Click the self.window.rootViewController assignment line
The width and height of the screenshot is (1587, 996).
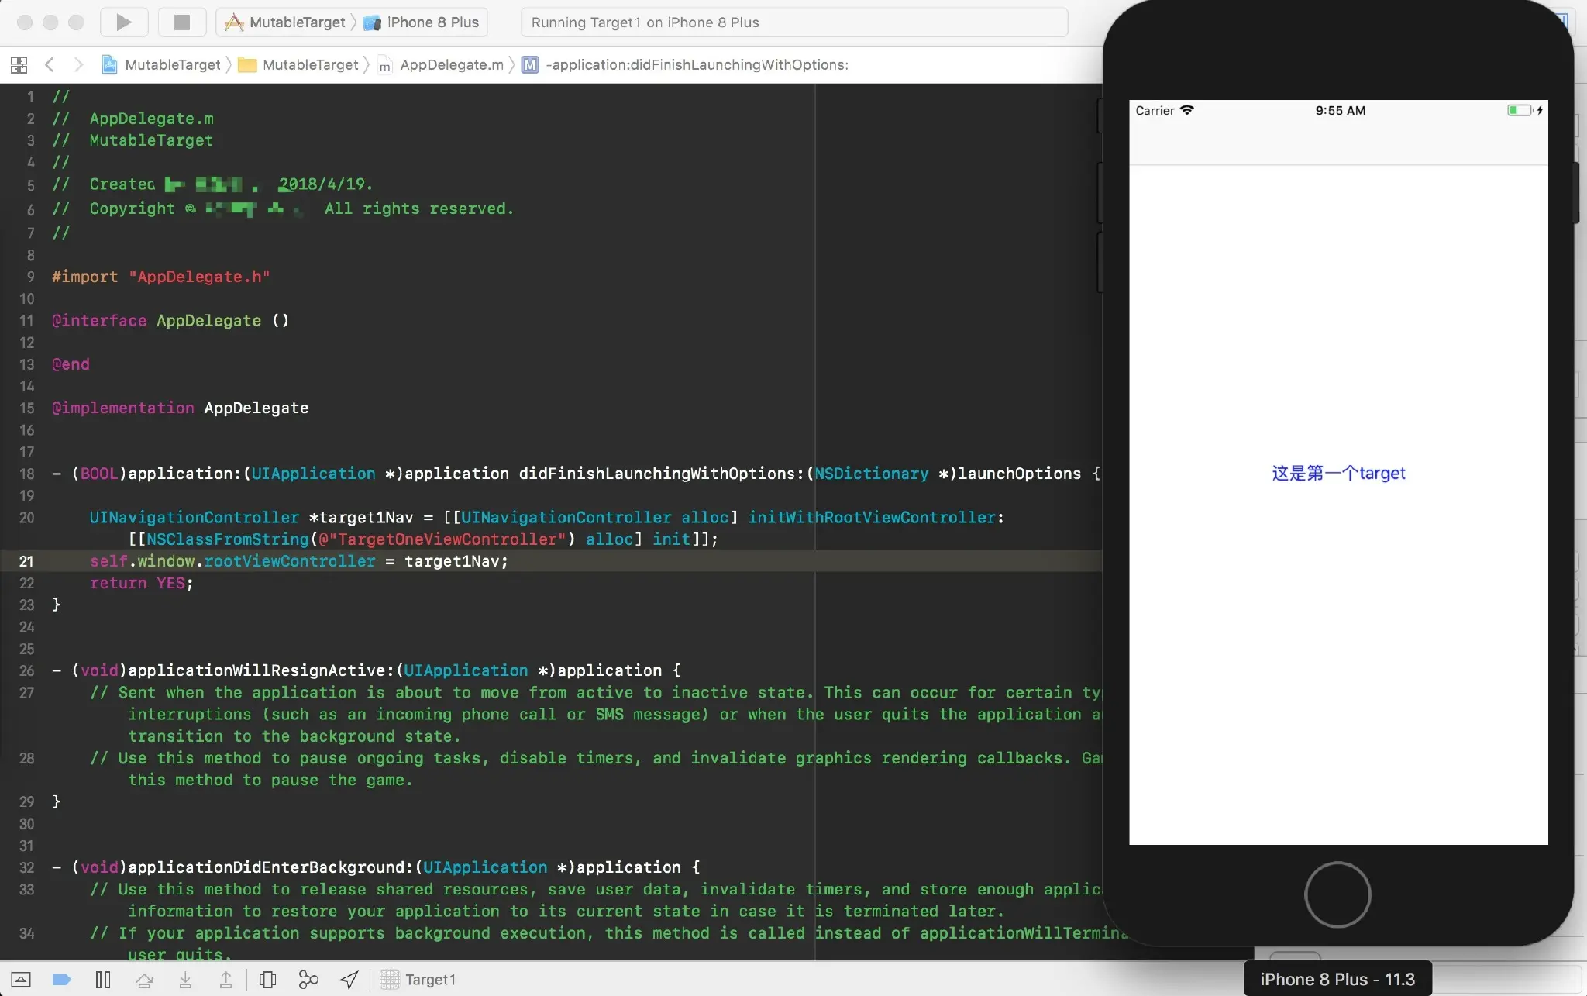[x=299, y=561]
